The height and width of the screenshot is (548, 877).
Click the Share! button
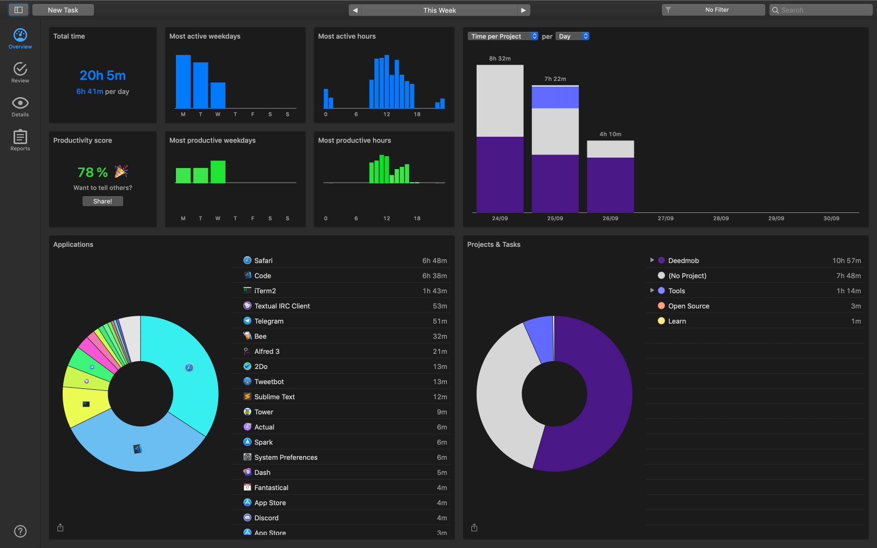point(103,201)
